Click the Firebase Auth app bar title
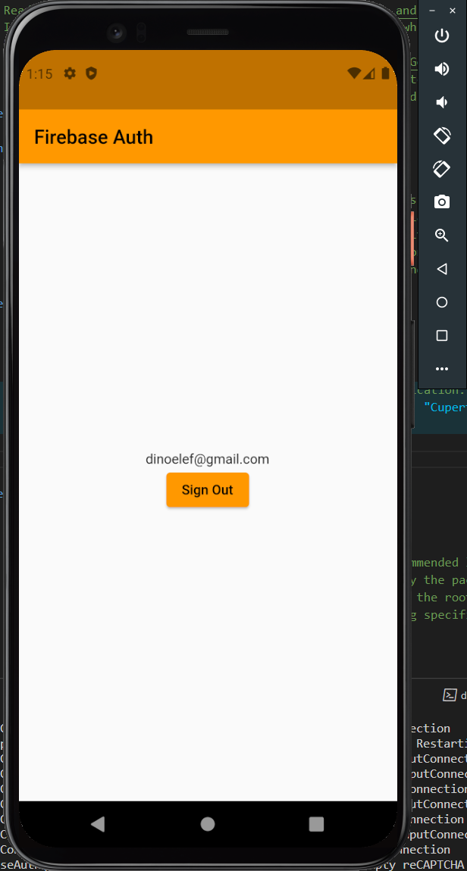This screenshot has width=467, height=871. 93,137
